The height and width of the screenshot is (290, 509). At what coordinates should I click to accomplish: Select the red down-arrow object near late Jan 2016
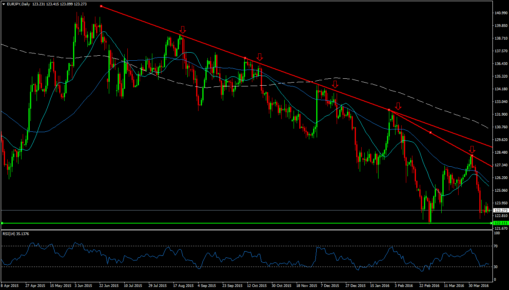[398, 106]
